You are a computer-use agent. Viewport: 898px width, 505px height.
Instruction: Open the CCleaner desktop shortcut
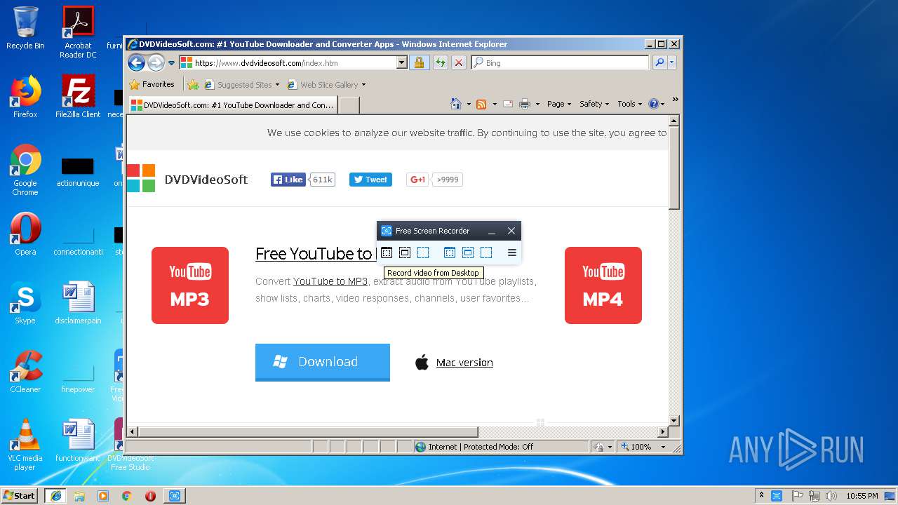(x=25, y=372)
